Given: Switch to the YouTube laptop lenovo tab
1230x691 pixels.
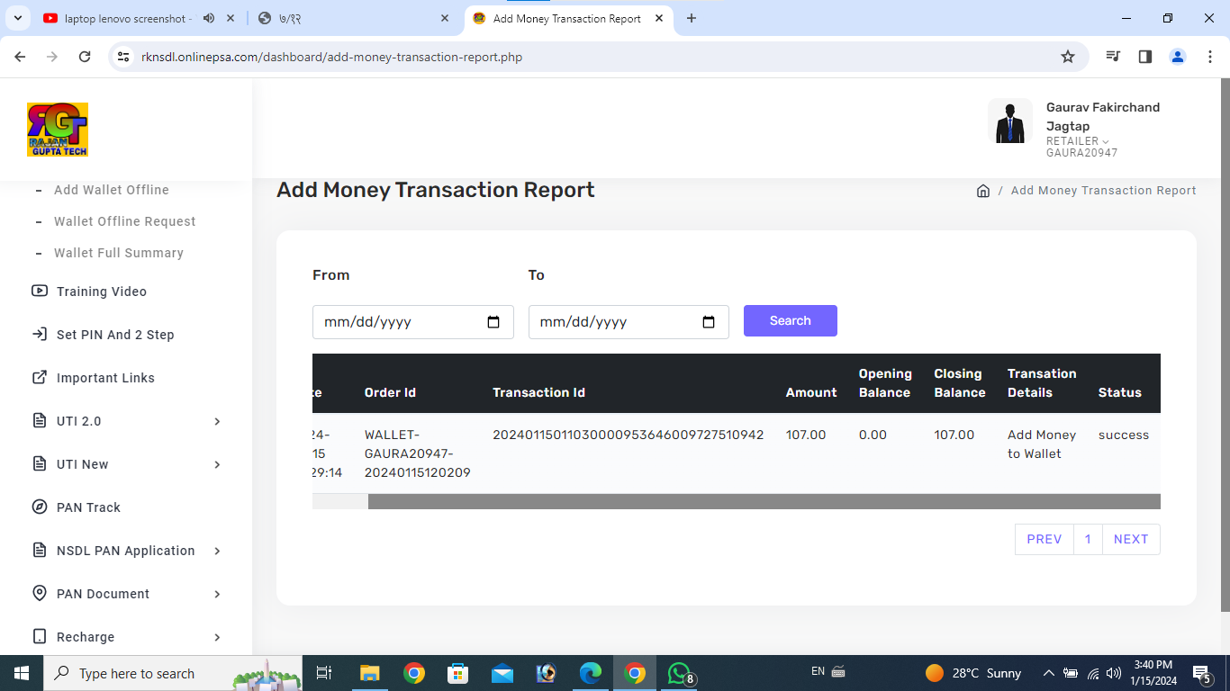Looking at the screenshot, I should coord(126,18).
